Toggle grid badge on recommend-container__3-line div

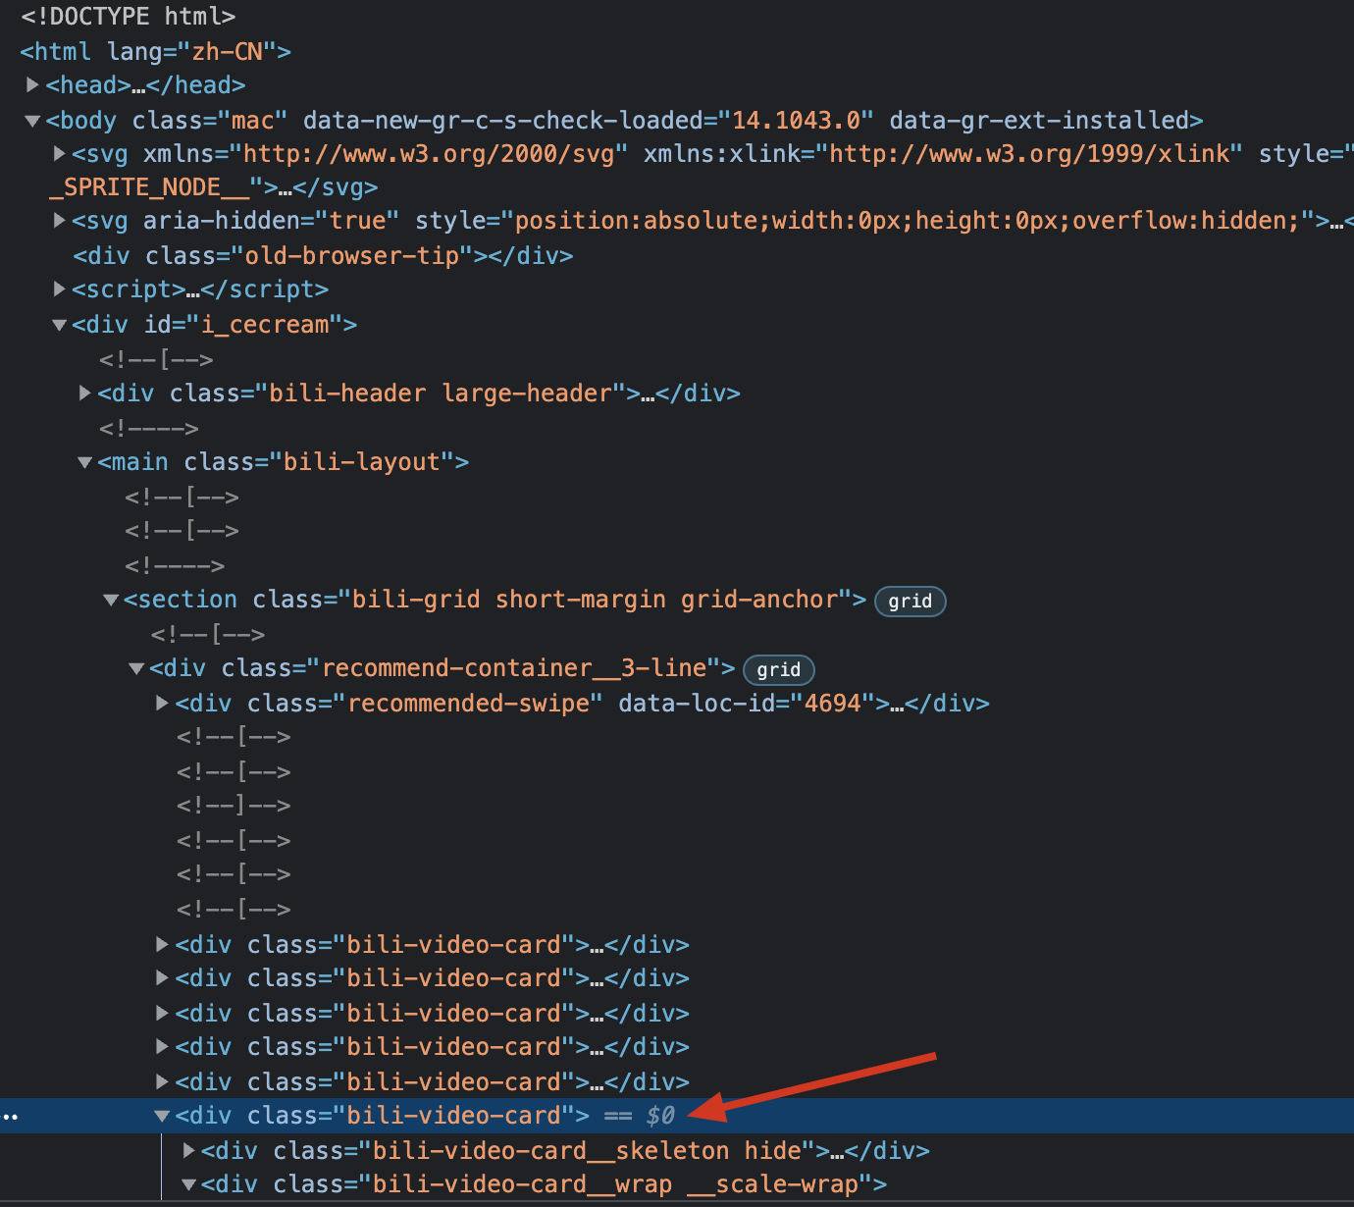click(779, 669)
